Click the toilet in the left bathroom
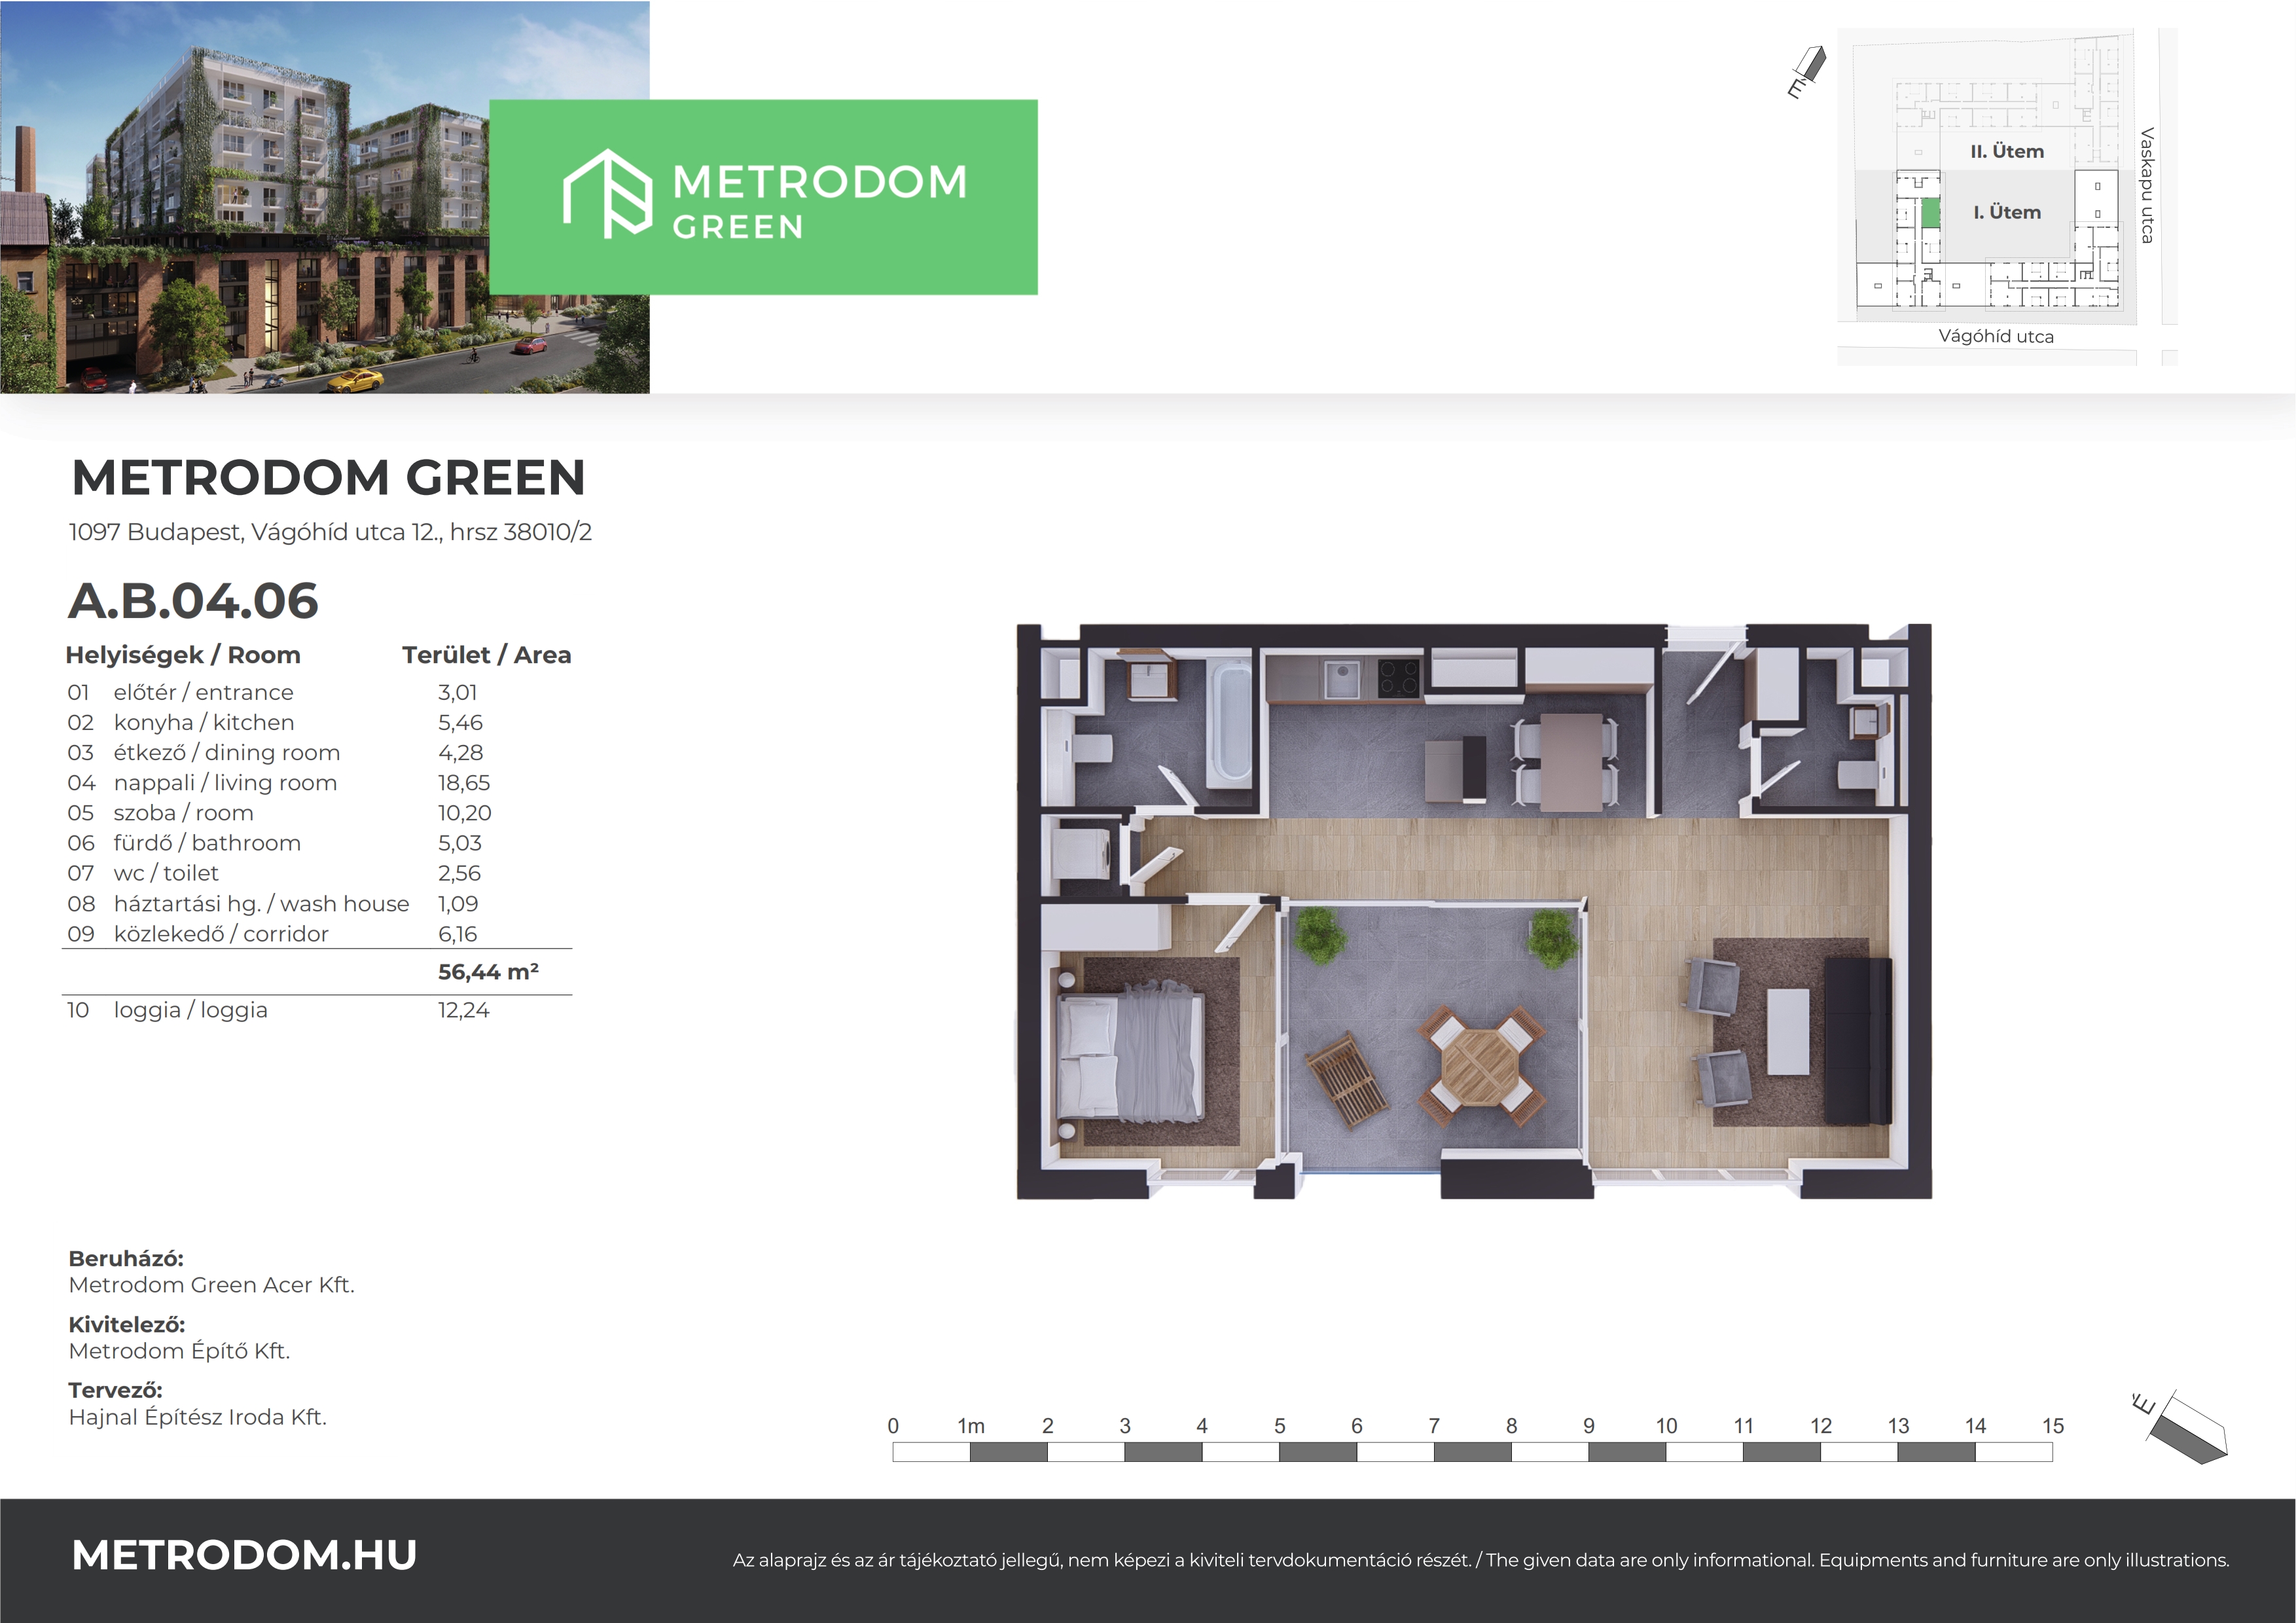 [x=1085, y=747]
